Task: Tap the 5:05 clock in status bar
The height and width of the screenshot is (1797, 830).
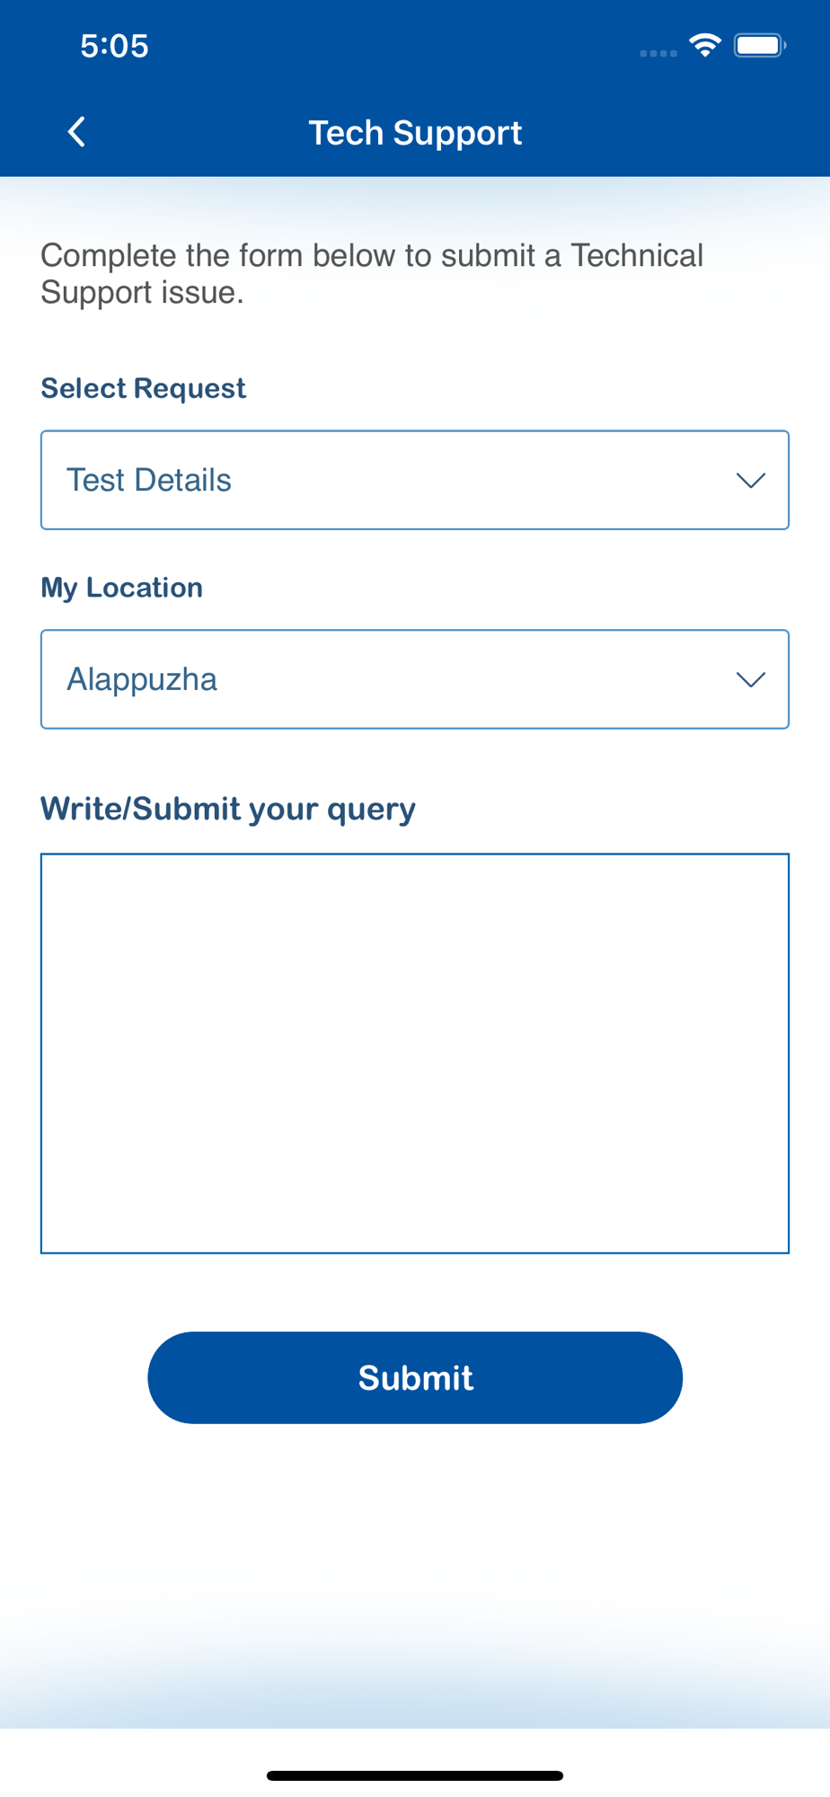Action: click(x=114, y=46)
